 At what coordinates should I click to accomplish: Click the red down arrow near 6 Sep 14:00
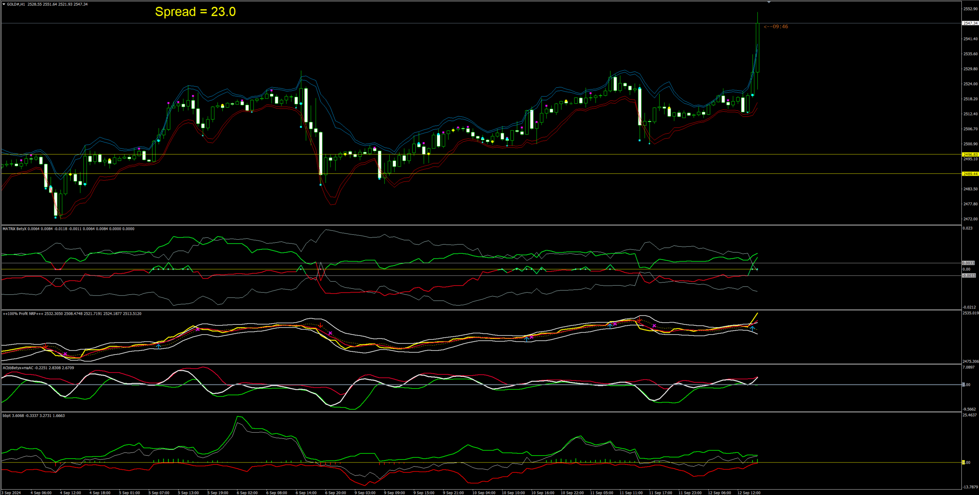pyautogui.click(x=321, y=326)
